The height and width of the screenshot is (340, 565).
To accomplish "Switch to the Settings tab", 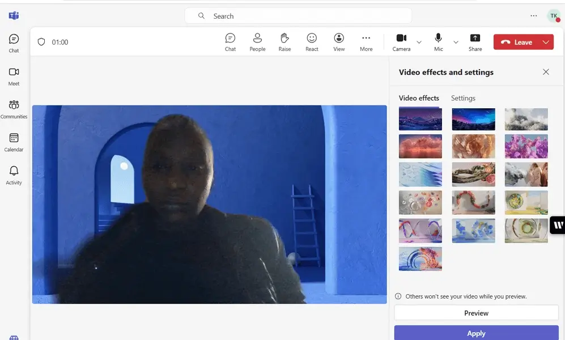I will (x=463, y=98).
